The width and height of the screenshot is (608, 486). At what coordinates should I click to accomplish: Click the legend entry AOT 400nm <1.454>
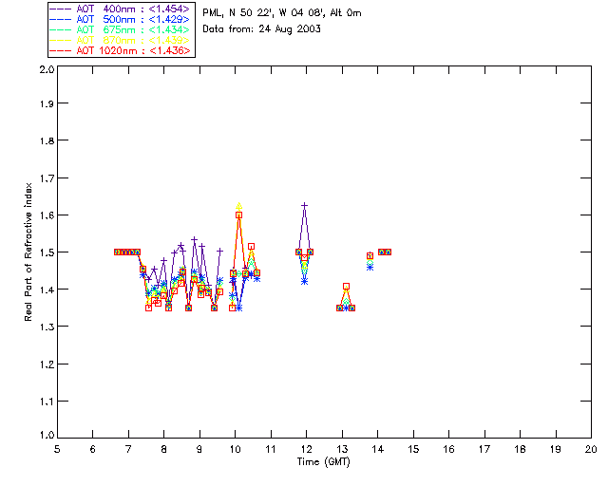click(x=120, y=9)
